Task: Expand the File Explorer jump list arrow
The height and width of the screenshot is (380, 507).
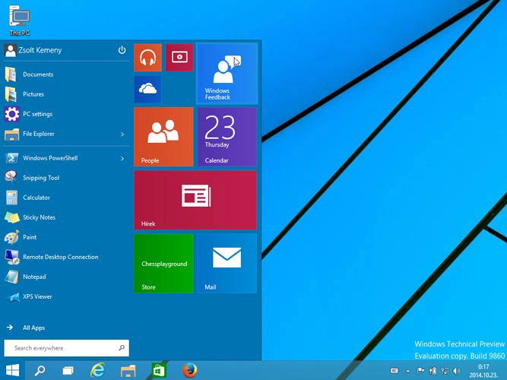Action: click(122, 135)
